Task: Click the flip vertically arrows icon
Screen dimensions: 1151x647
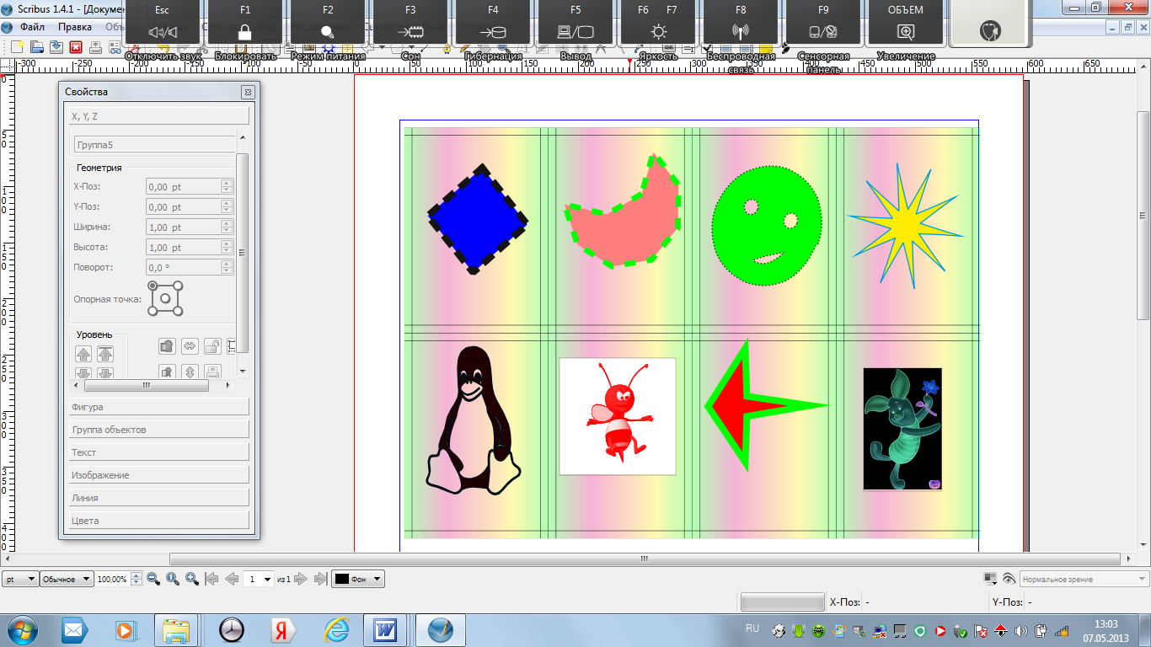Action: pos(190,371)
